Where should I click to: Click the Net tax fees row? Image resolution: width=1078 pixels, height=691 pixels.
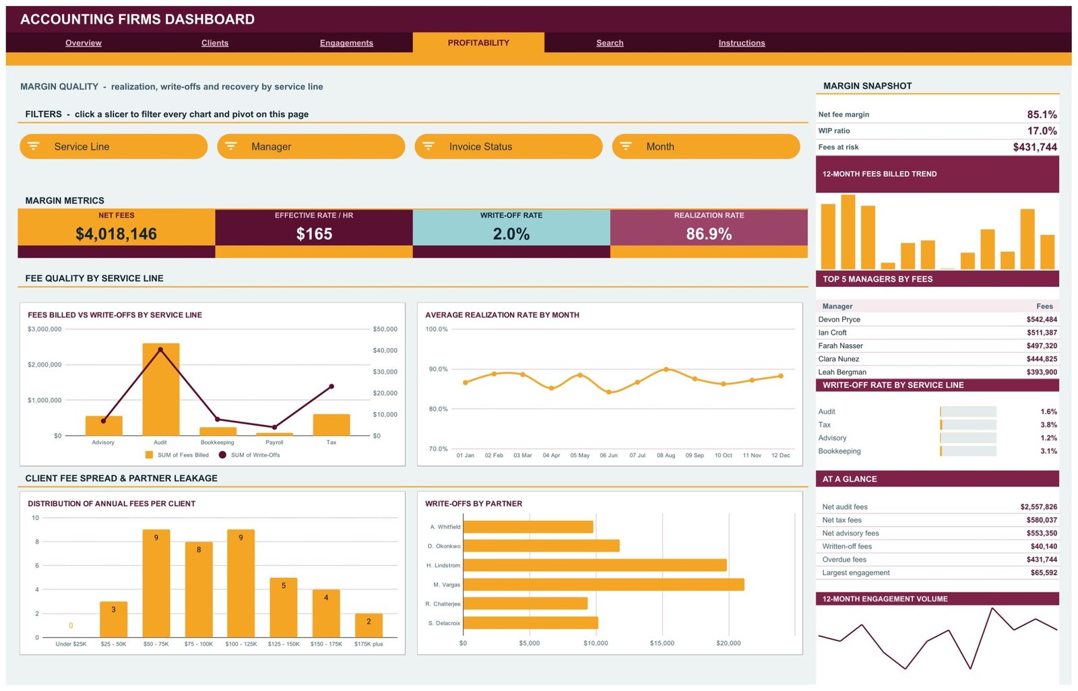coord(937,520)
